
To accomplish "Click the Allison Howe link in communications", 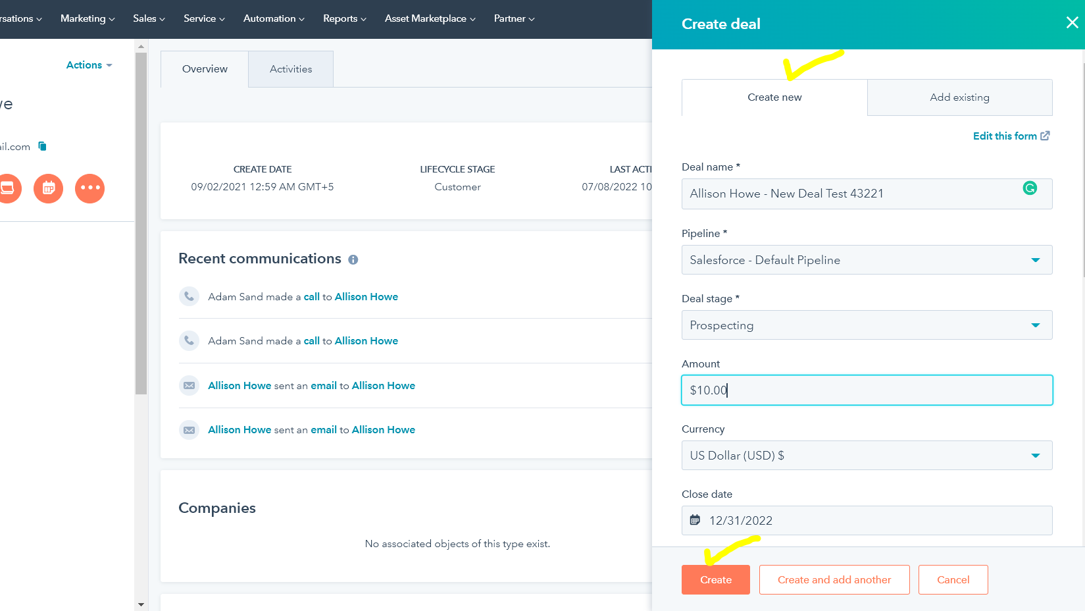I will pyautogui.click(x=366, y=296).
